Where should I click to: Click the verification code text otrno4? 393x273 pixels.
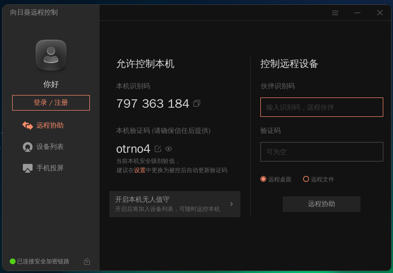(x=133, y=149)
